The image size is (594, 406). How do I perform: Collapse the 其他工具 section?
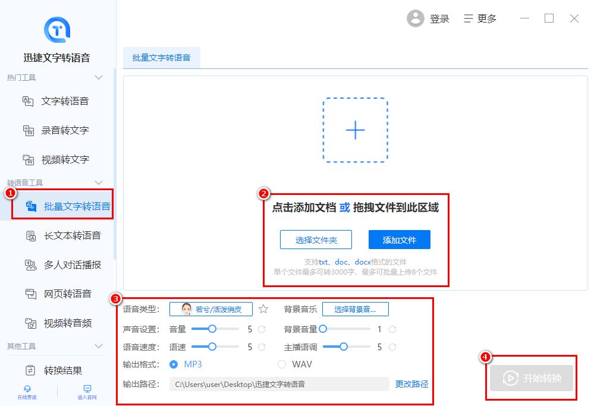pyautogui.click(x=99, y=346)
